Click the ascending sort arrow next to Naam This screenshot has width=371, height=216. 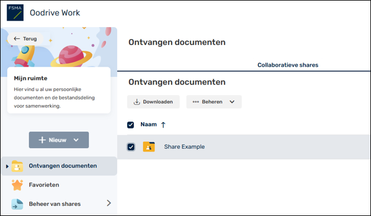[x=163, y=125]
